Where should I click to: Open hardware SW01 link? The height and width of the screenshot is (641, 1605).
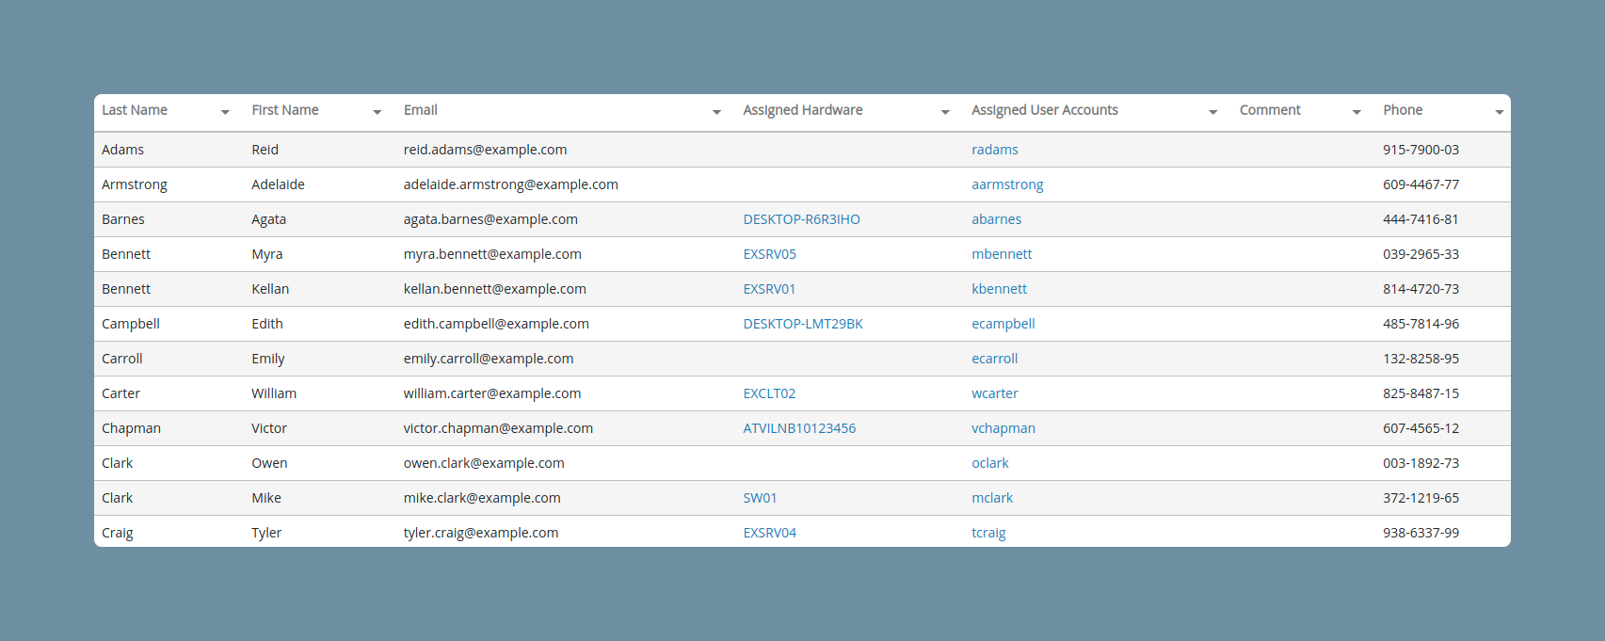pyautogui.click(x=761, y=498)
